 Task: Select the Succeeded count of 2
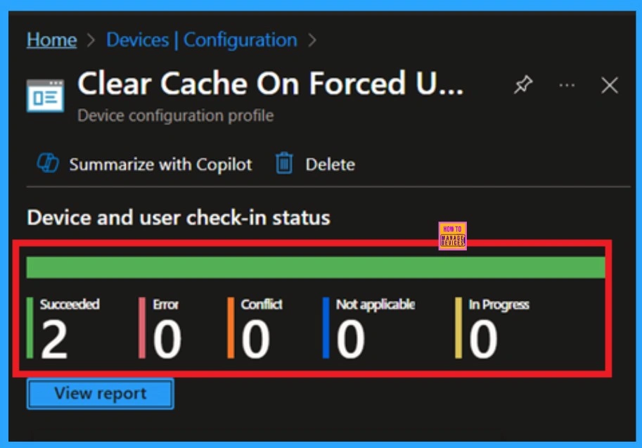[54, 340]
